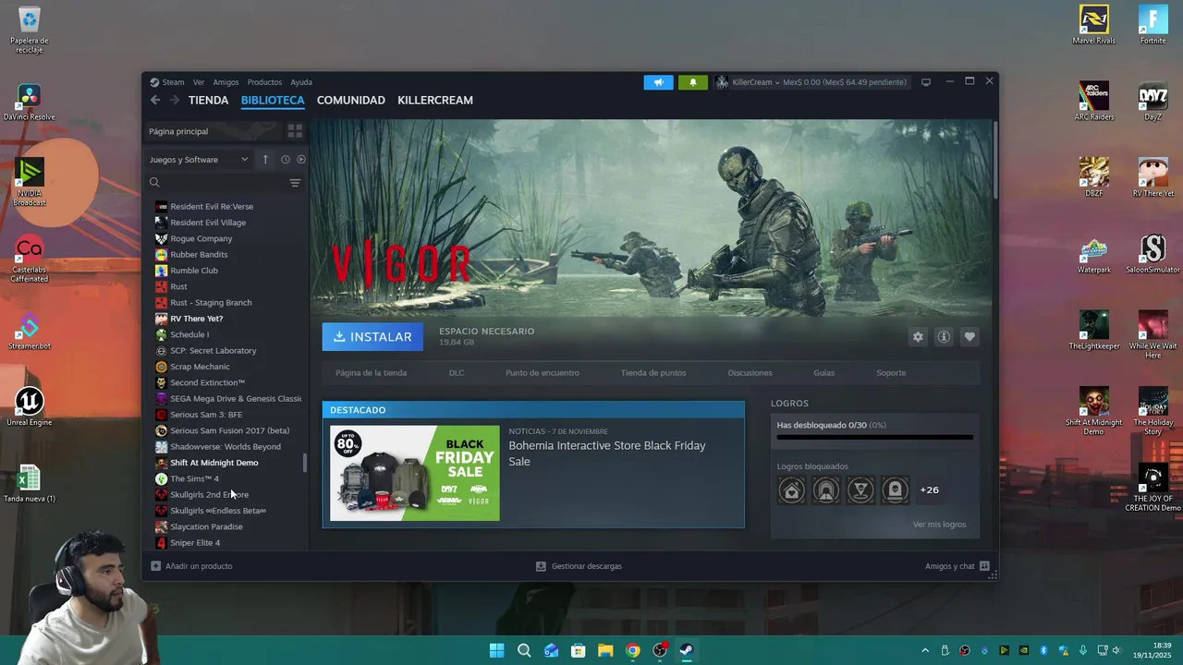Open Página de la tienda link
The height and width of the screenshot is (665, 1183).
[371, 373]
